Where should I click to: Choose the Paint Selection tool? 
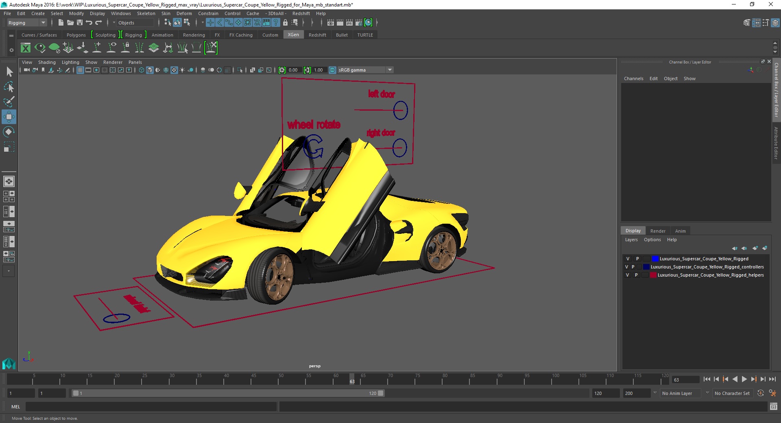tap(9, 102)
